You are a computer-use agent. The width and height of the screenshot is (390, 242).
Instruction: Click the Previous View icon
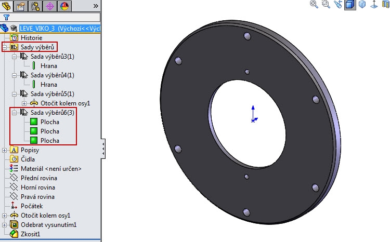click(339, 5)
